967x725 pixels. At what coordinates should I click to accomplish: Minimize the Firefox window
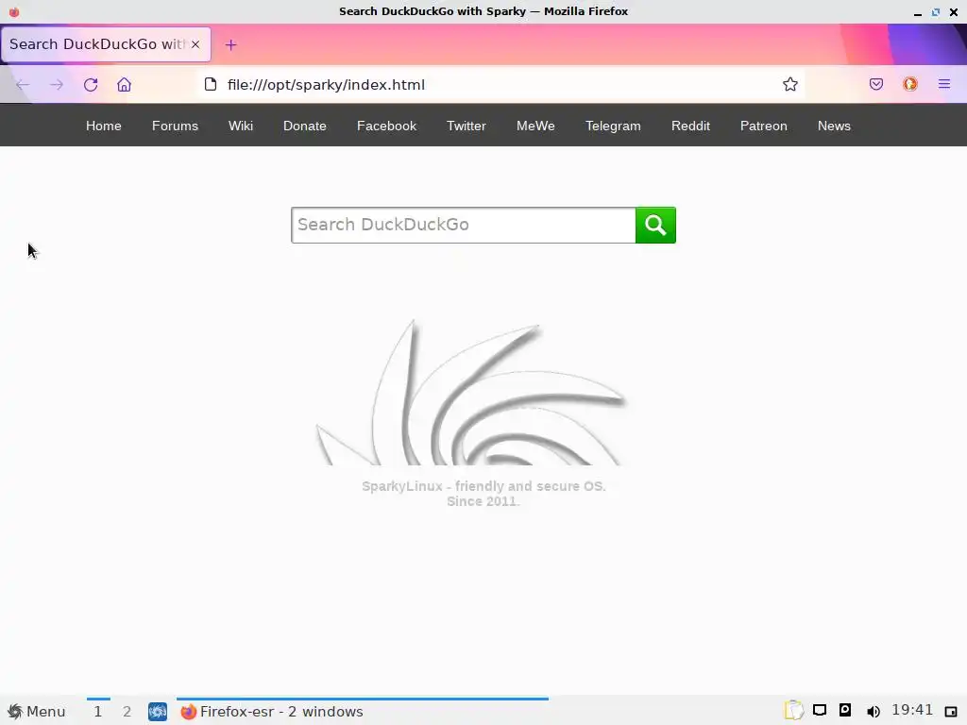(x=918, y=12)
